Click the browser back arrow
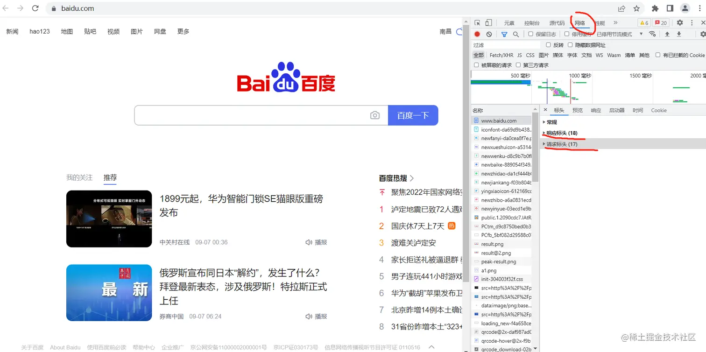The image size is (706, 352). tap(6, 8)
